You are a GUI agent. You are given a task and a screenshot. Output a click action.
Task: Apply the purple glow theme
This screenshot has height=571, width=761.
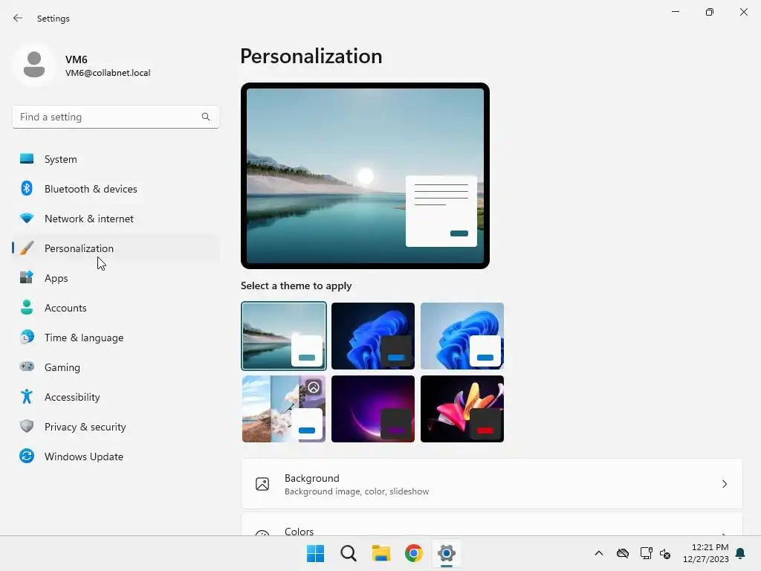pyautogui.click(x=373, y=409)
